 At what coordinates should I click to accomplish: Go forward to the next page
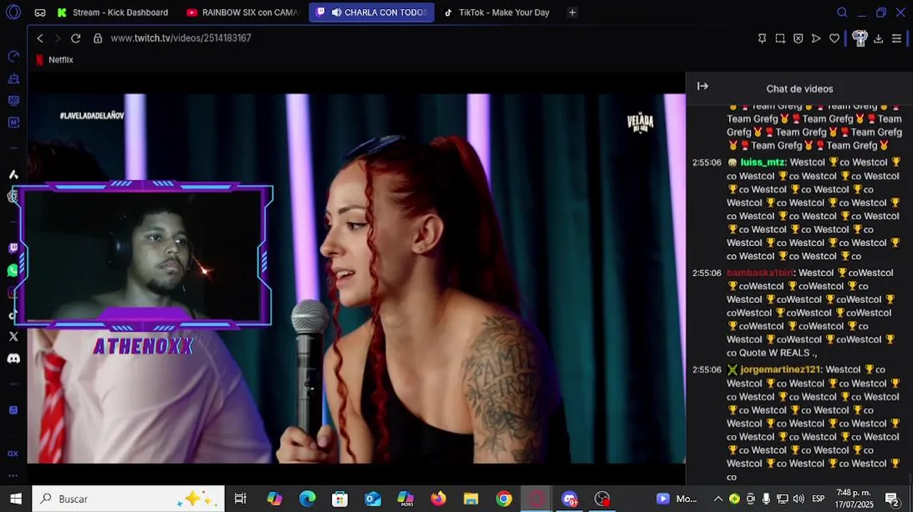(x=58, y=38)
